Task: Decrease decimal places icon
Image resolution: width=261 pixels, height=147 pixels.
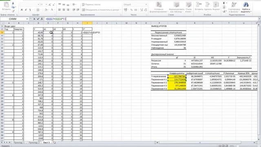Action: [146, 10]
